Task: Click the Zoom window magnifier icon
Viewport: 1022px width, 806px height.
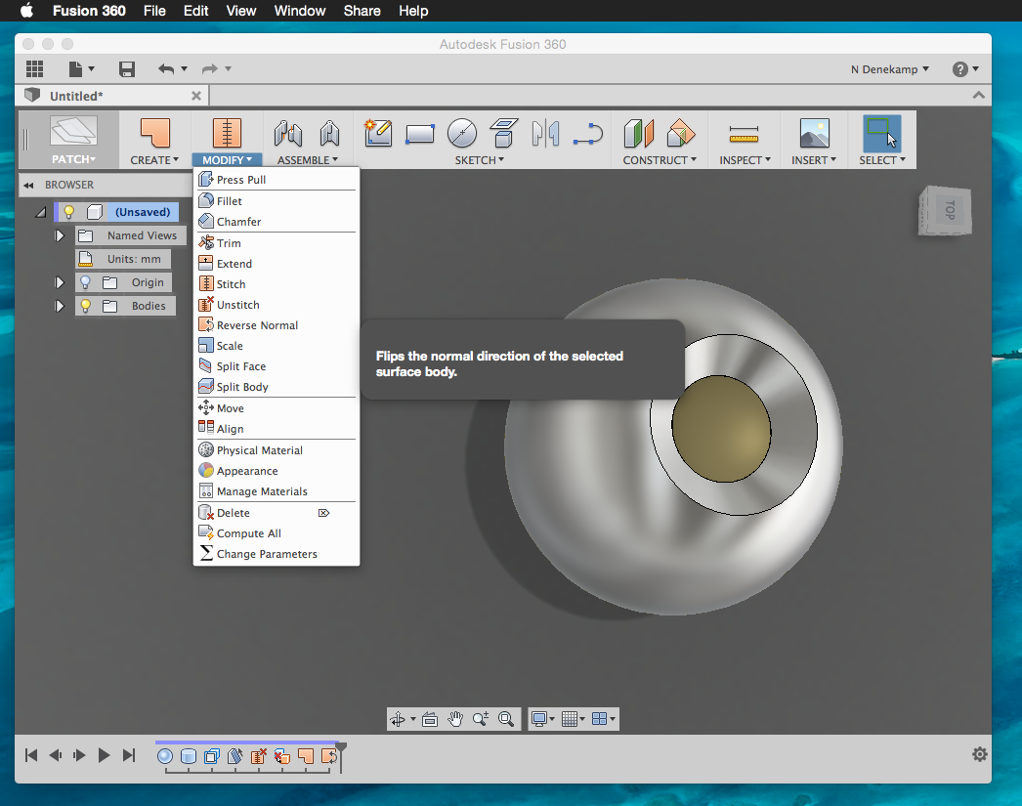Action: [481, 719]
